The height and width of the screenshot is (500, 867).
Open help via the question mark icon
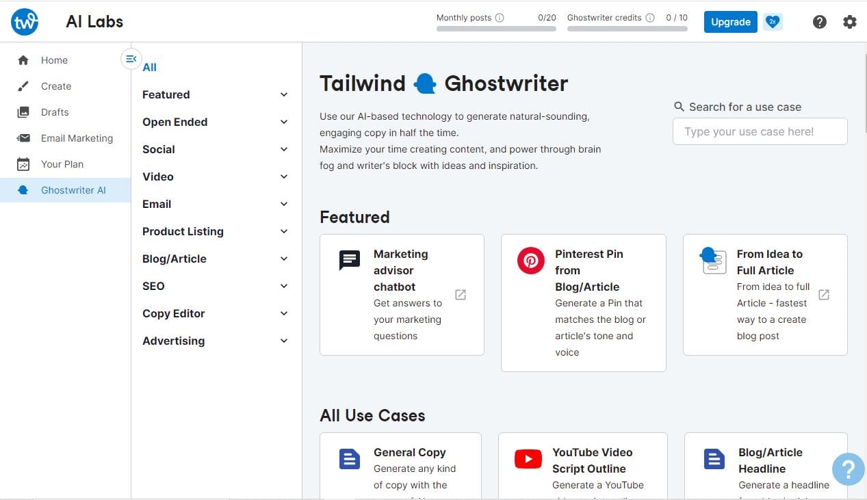819,22
